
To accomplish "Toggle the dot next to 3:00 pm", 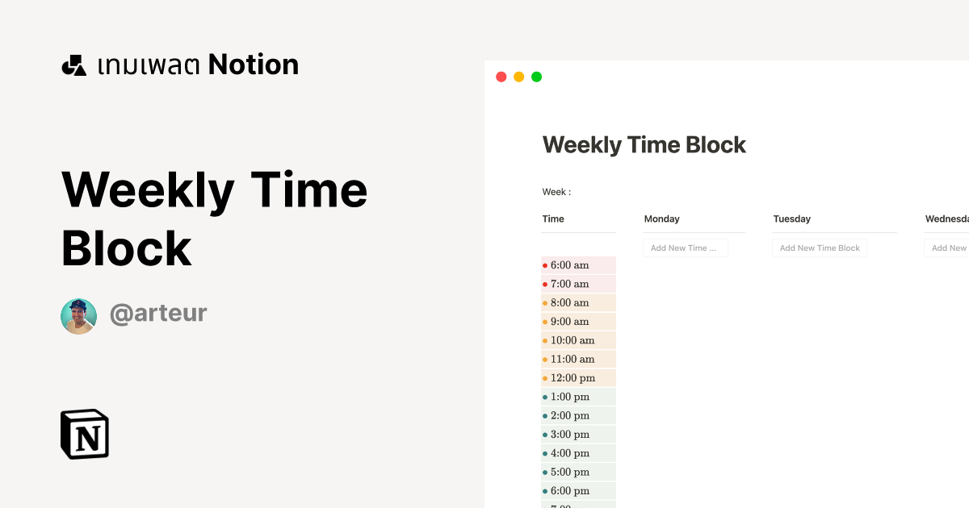I will coord(546,434).
